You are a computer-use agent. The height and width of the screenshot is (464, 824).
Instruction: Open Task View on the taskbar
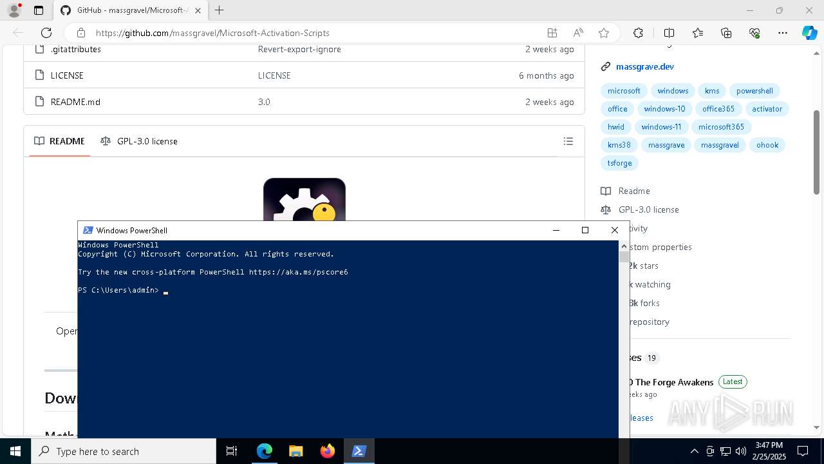click(232, 451)
